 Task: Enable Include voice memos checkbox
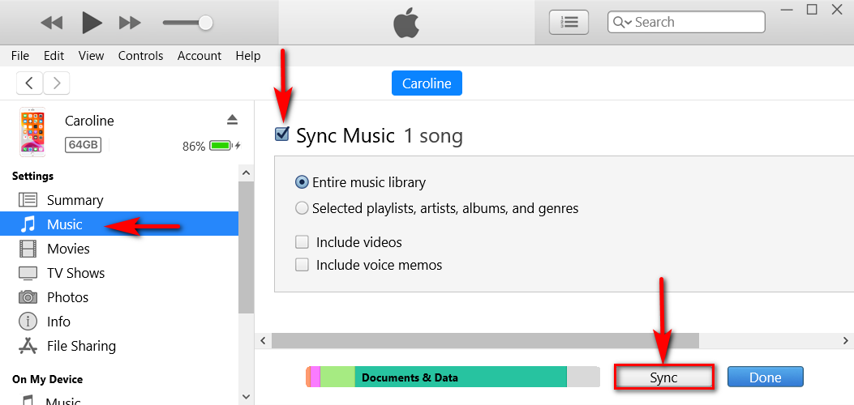point(303,265)
